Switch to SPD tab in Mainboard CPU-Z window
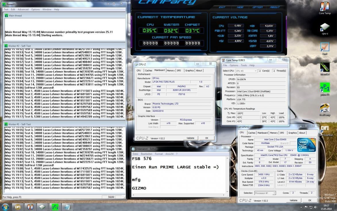The height and width of the screenshot is (211, 337). click(179, 71)
